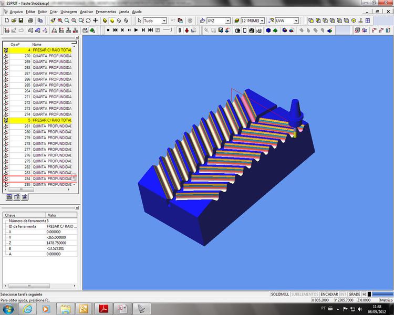Select the pan cross-arrows icon
This screenshot has width=394, height=315.
96,20
